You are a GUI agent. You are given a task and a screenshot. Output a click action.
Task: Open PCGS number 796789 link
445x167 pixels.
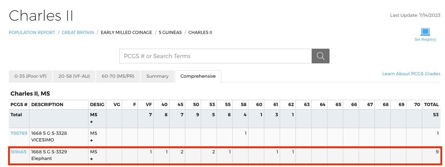(x=19, y=133)
